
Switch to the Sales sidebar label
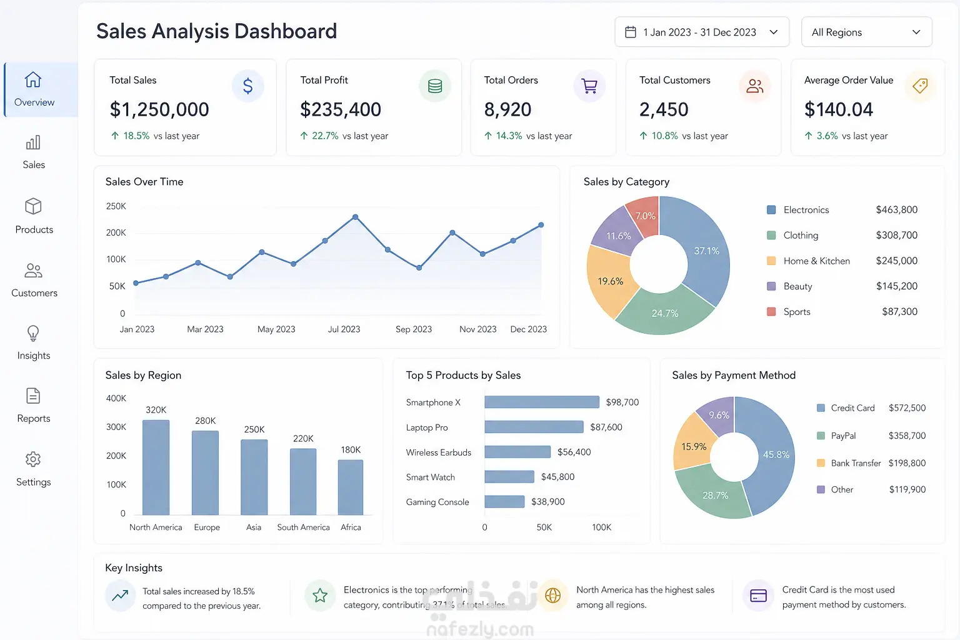[x=34, y=165]
